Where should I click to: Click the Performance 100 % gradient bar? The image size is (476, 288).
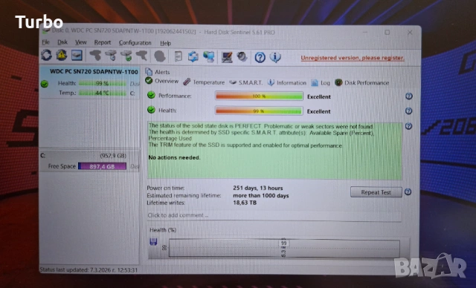[259, 96]
